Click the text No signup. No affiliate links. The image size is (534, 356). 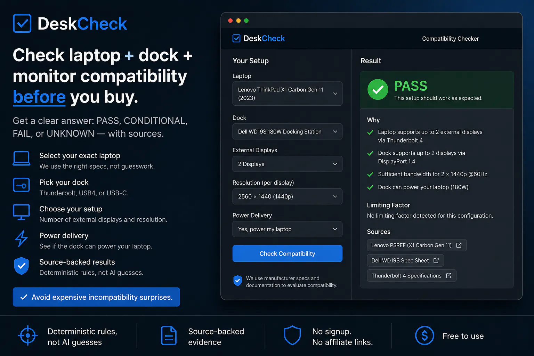tap(342, 337)
